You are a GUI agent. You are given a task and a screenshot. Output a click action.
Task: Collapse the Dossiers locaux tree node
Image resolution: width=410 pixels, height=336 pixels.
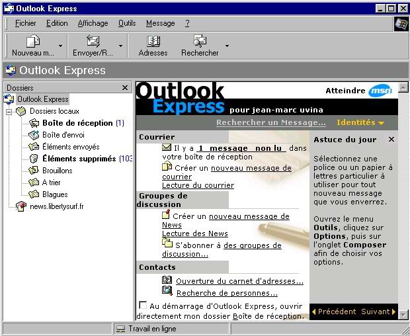[x=9, y=112]
